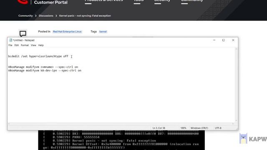
Task: Click the discussion speech bubble icon
Action: pyautogui.click(x=23, y=33)
